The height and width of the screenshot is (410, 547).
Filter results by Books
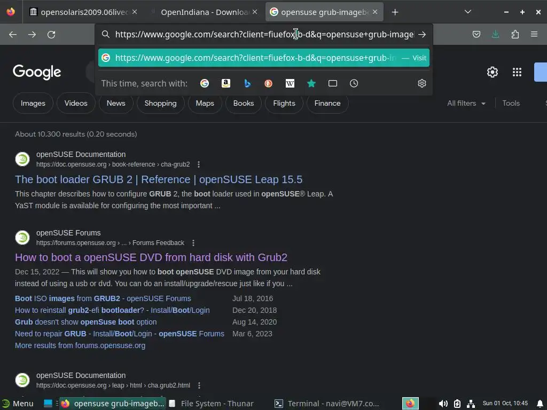tap(244, 103)
